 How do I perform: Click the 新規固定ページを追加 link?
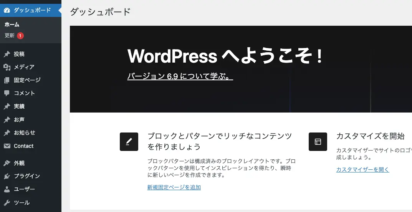pos(174,187)
